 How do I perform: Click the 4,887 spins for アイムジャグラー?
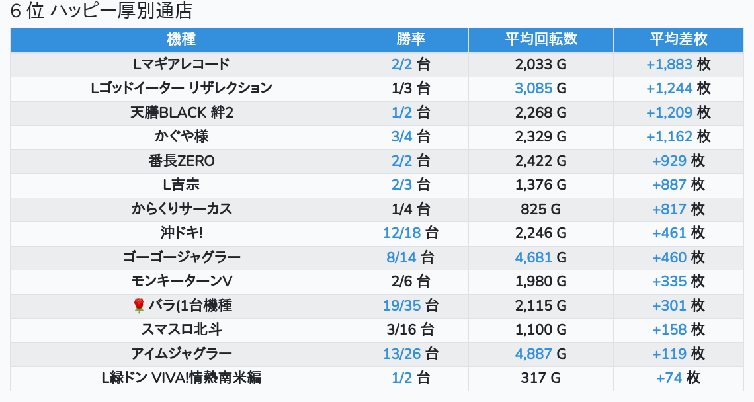[x=533, y=354]
